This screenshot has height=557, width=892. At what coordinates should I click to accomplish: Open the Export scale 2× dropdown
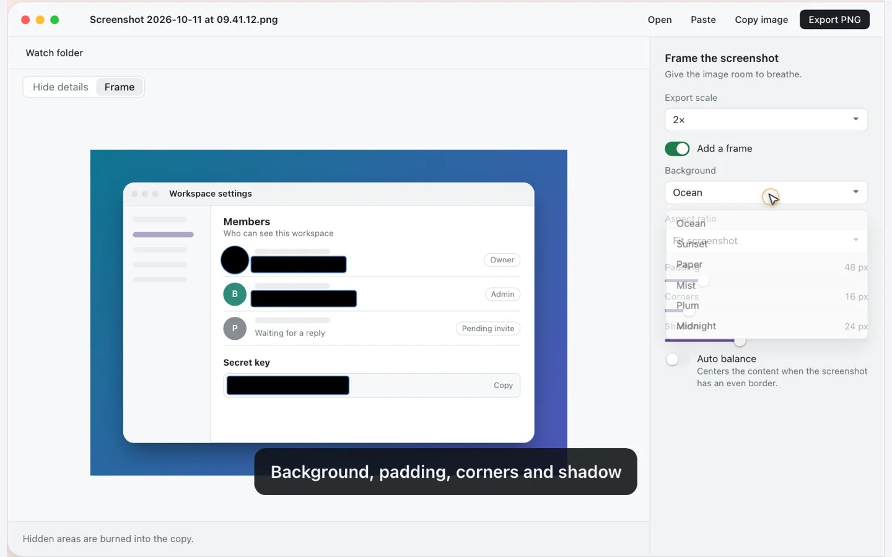pos(766,120)
